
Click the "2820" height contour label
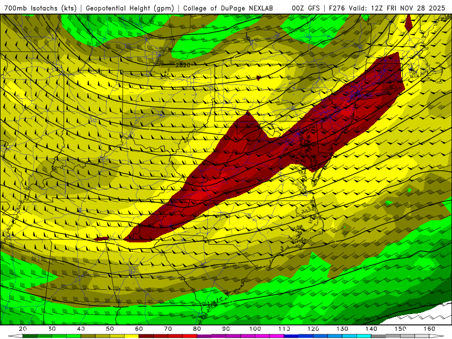[182, 65]
